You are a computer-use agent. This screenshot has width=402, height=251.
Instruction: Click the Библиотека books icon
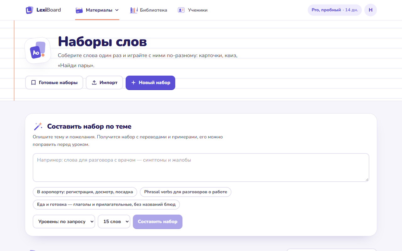click(x=134, y=10)
